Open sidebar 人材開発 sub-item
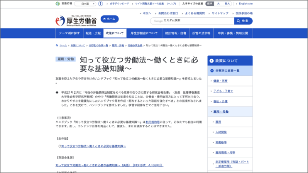This screenshot has width=308, height=173. [221, 132]
